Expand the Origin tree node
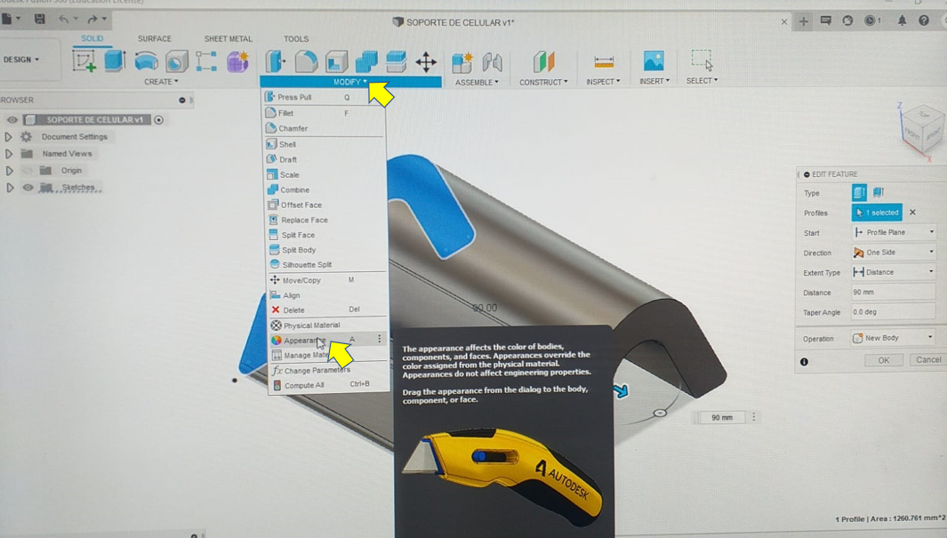947x538 pixels. (x=9, y=171)
